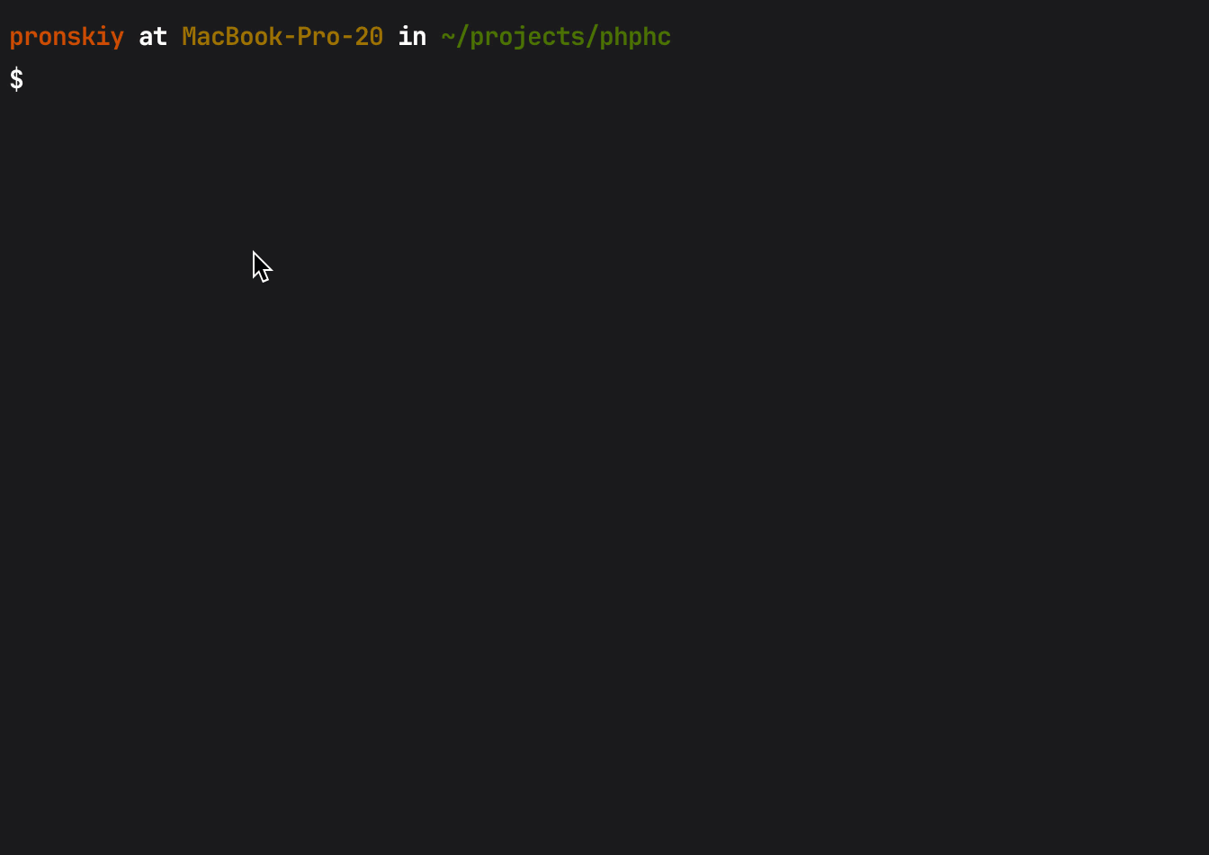Click the dollar sign shell prompt
1209x855 pixels.
click(16, 79)
